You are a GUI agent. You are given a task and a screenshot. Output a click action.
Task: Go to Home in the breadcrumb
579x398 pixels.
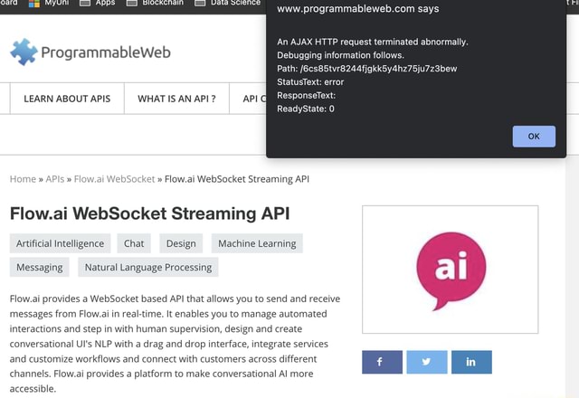point(23,179)
